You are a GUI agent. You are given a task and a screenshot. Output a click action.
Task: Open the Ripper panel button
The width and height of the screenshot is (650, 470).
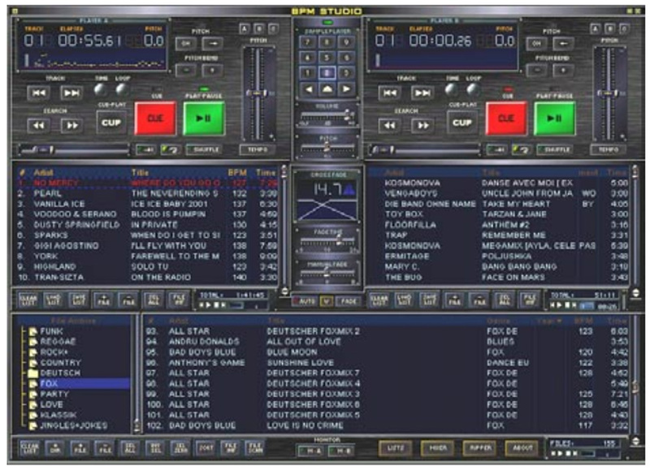pyautogui.click(x=480, y=447)
